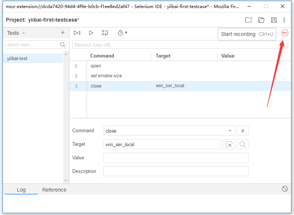
Task: Run all tests in suite
Action: pos(77,33)
